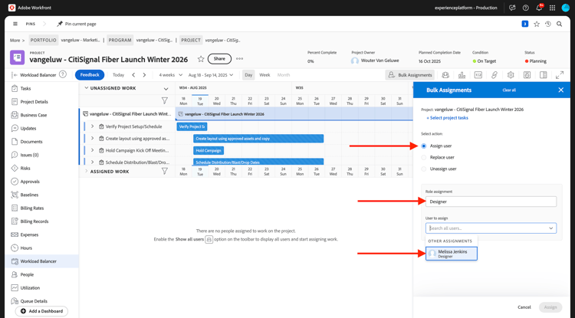Open the project more options ellipsis
This screenshot has width=575, height=318.
point(239,58)
